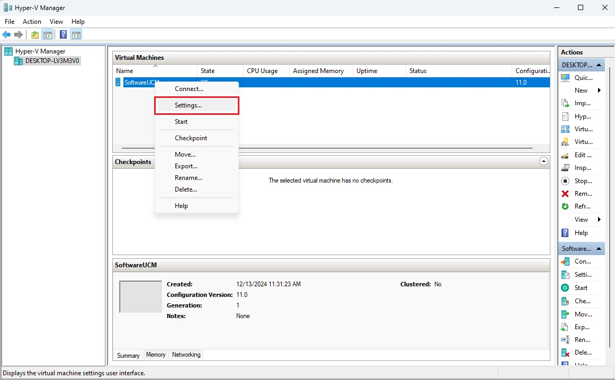
Task: Expand New submenu arrow in Actions pane
Action: click(x=599, y=91)
